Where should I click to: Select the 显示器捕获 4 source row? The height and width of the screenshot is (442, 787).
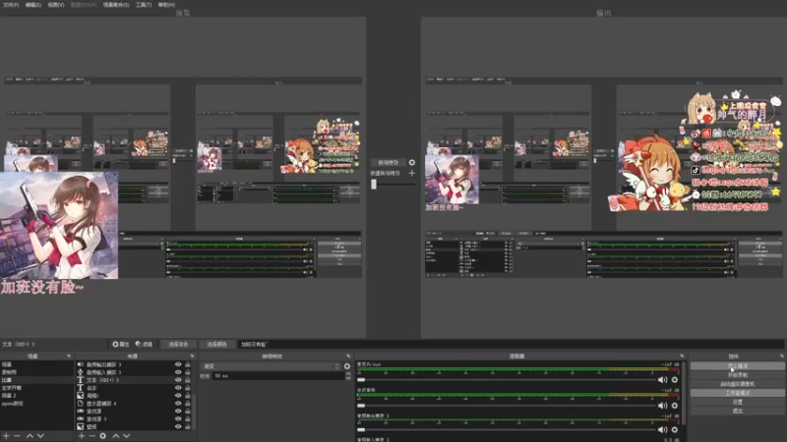(134, 404)
